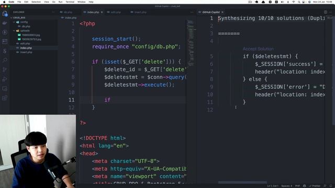335x188 pixels.
Task: Open the S-shaped extension icon in activity bar
Action: 5,51
